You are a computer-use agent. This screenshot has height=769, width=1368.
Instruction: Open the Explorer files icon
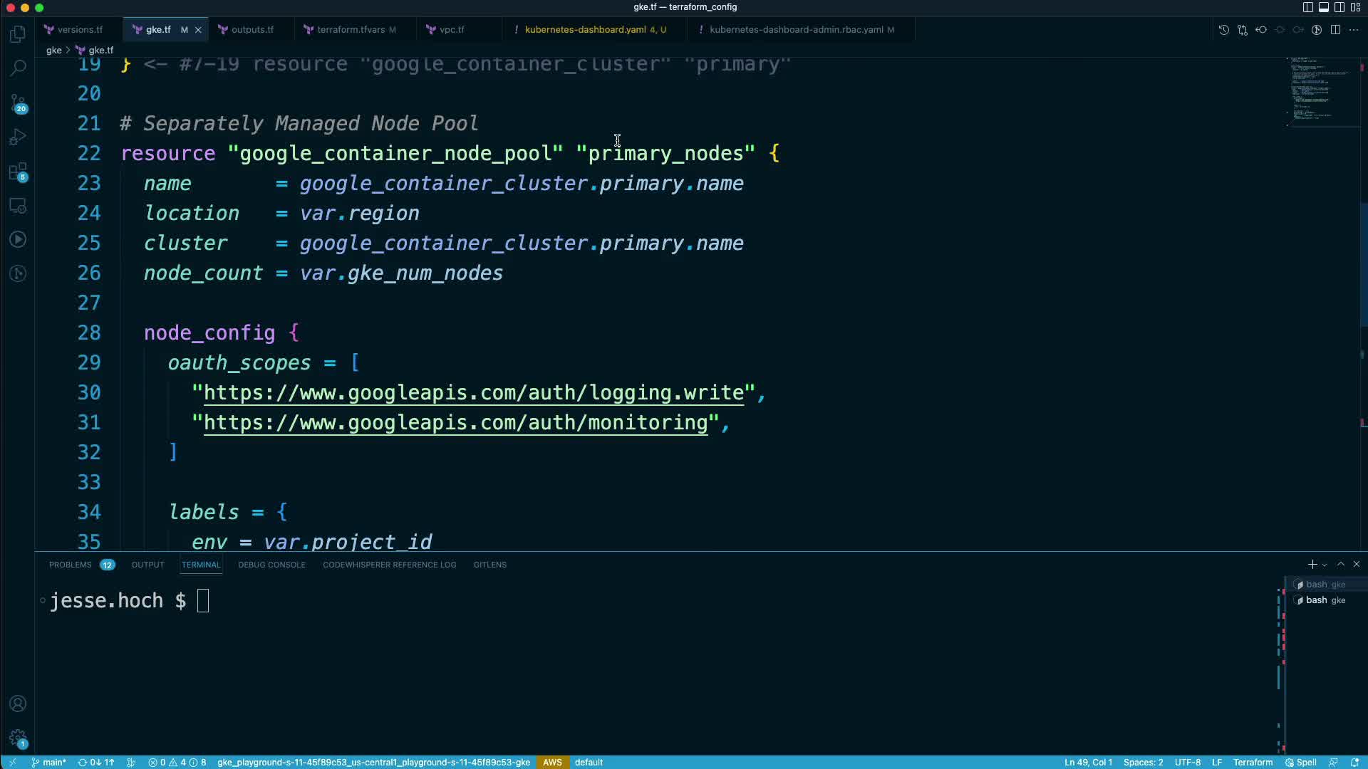pos(18,33)
